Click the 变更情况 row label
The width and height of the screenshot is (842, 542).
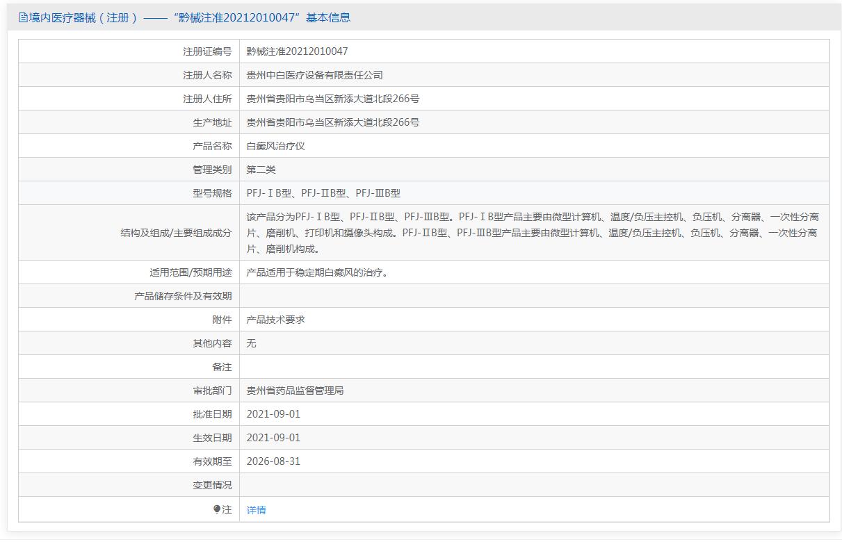click(212, 485)
